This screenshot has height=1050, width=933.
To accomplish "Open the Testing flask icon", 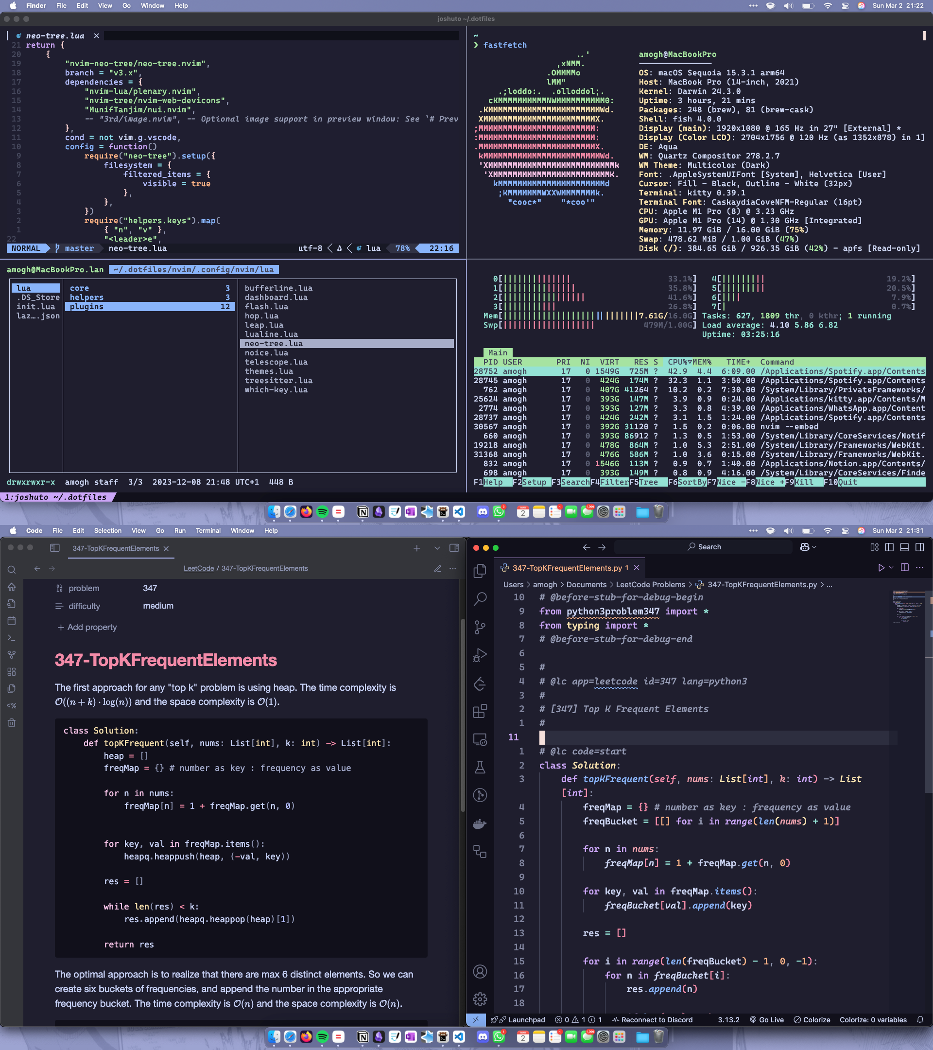I will point(480,768).
